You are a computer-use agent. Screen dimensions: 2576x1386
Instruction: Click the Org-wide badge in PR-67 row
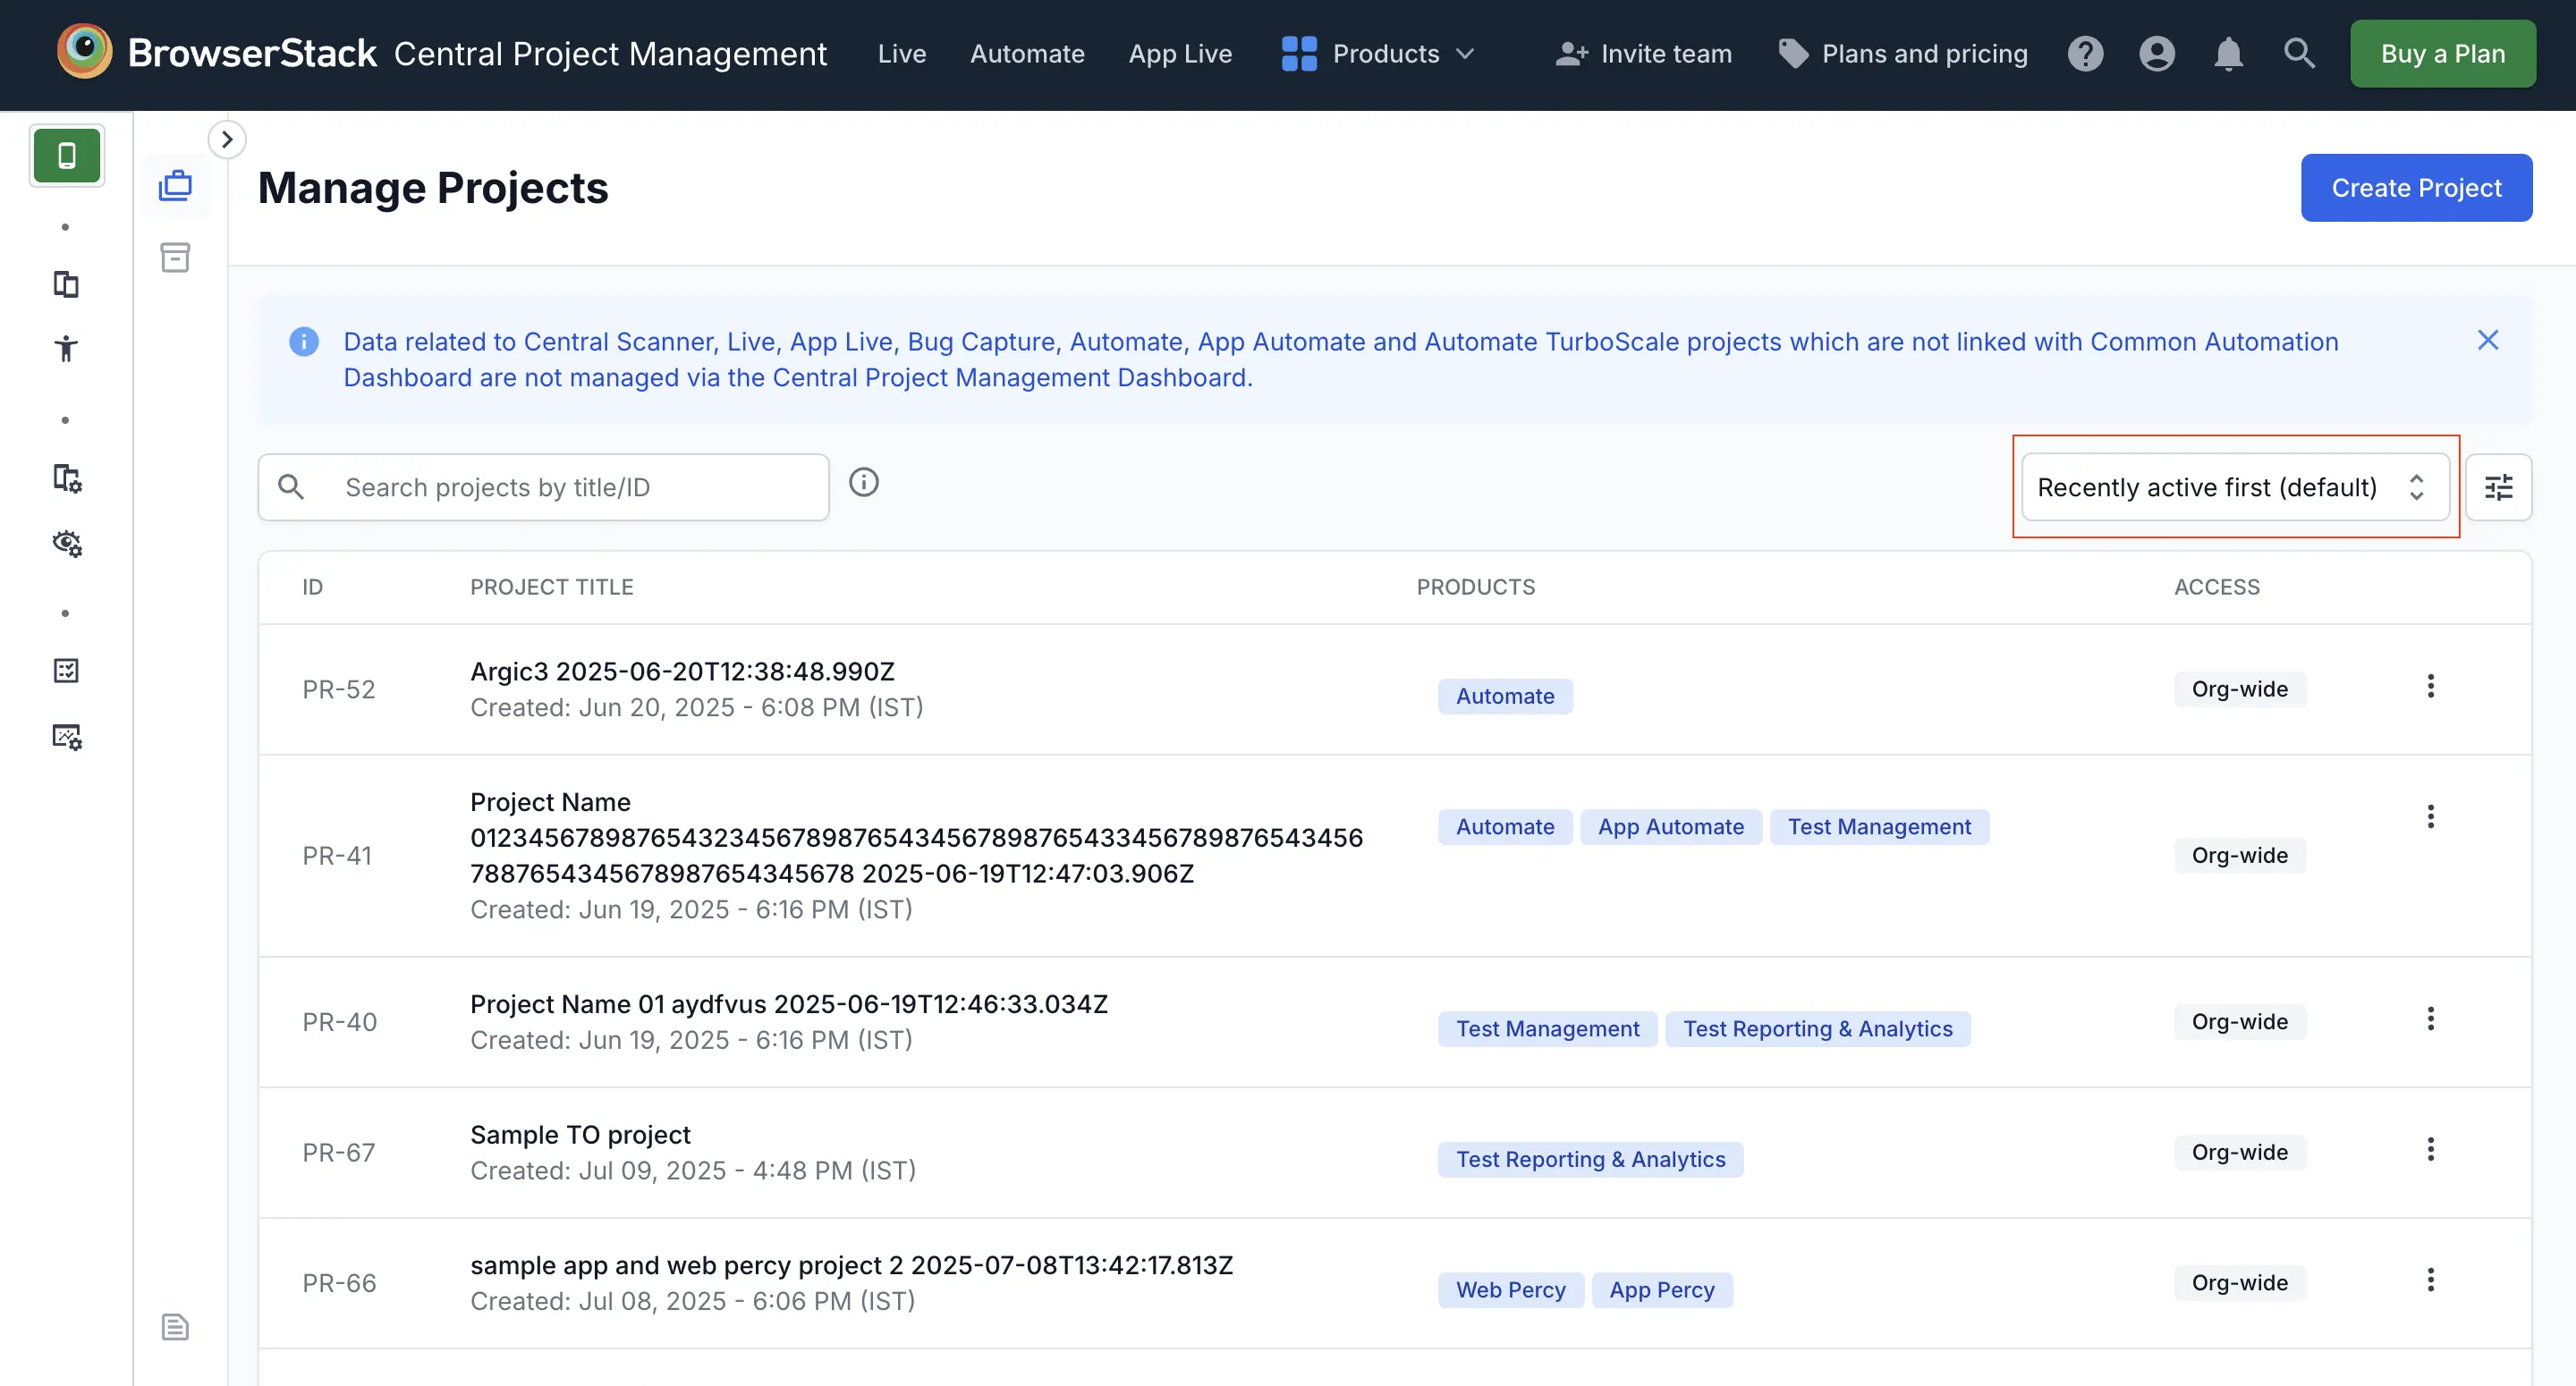[2239, 1152]
